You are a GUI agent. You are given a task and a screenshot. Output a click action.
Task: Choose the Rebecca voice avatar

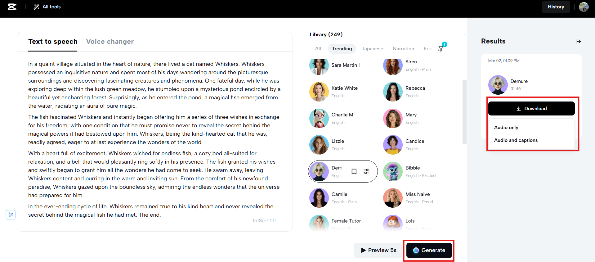[393, 92]
